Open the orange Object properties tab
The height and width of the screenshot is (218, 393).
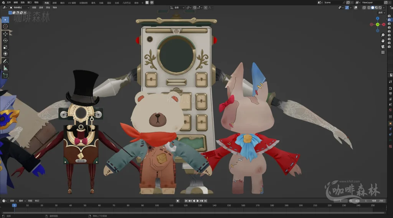(390, 123)
